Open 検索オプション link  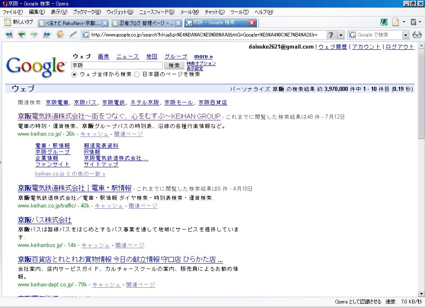[201, 64]
